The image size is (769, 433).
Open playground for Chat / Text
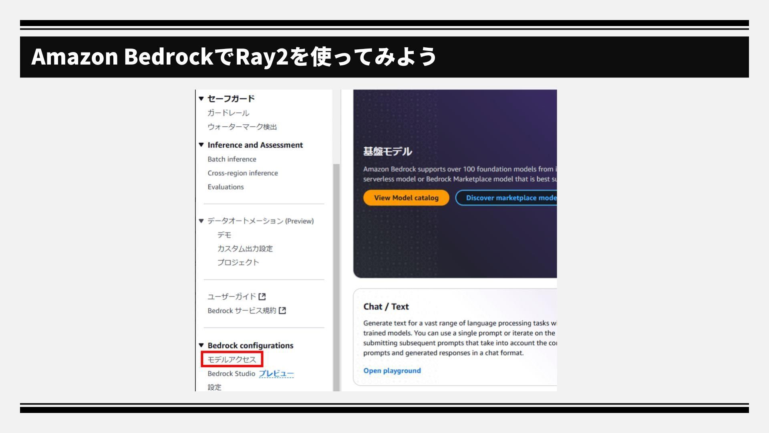[392, 371]
